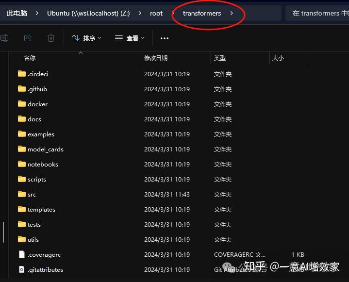This screenshot has width=349, height=282.
Task: Click the search box 在 transformers 中
Action: coord(317,14)
